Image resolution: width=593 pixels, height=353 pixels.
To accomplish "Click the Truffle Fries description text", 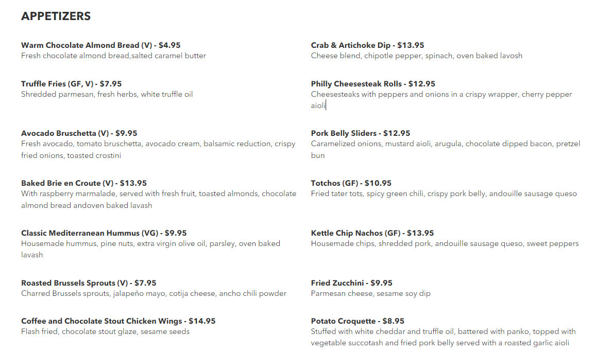I will click(x=107, y=94).
